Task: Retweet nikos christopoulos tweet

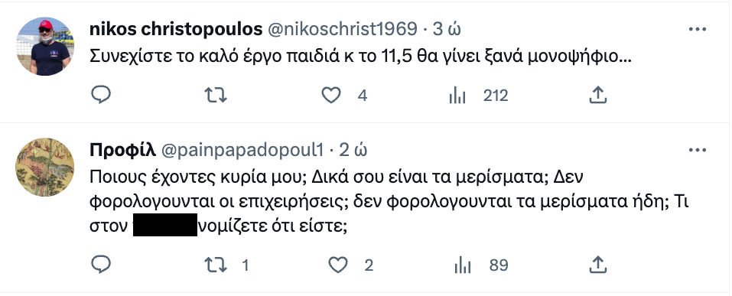Action: [x=216, y=96]
